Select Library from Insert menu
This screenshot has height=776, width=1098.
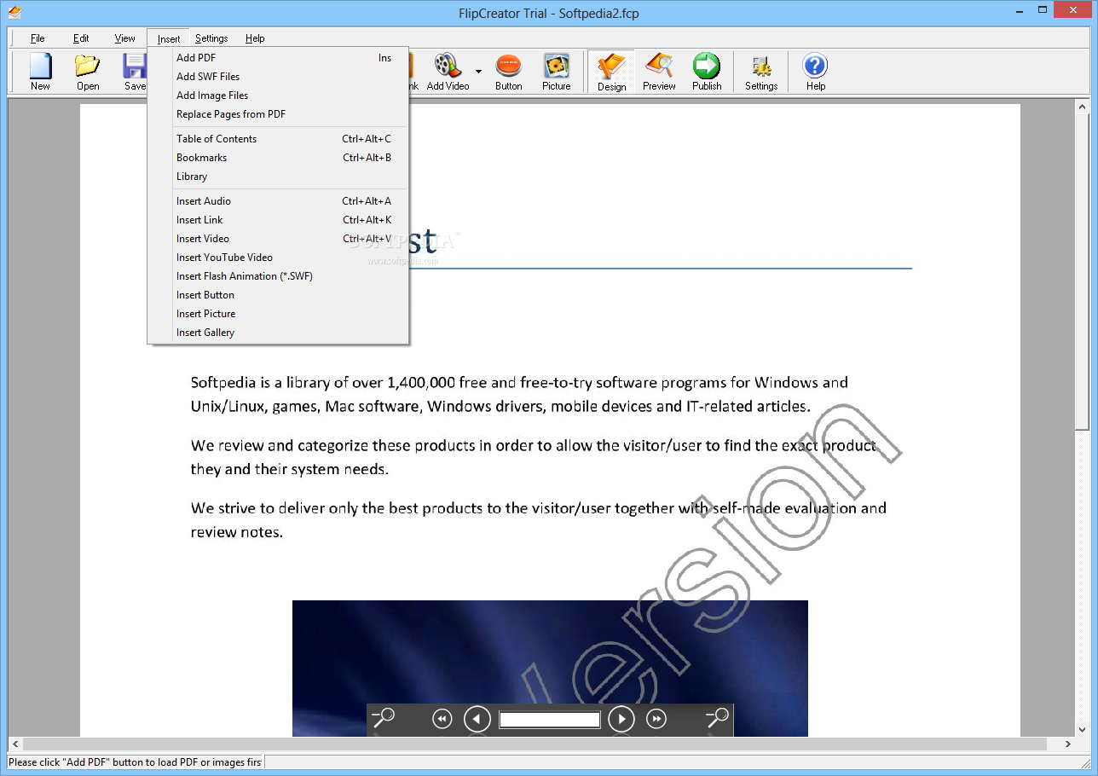point(278,177)
